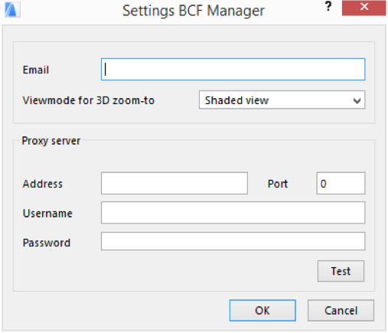Focus the Email input field
The image size is (388, 333).
(233, 70)
